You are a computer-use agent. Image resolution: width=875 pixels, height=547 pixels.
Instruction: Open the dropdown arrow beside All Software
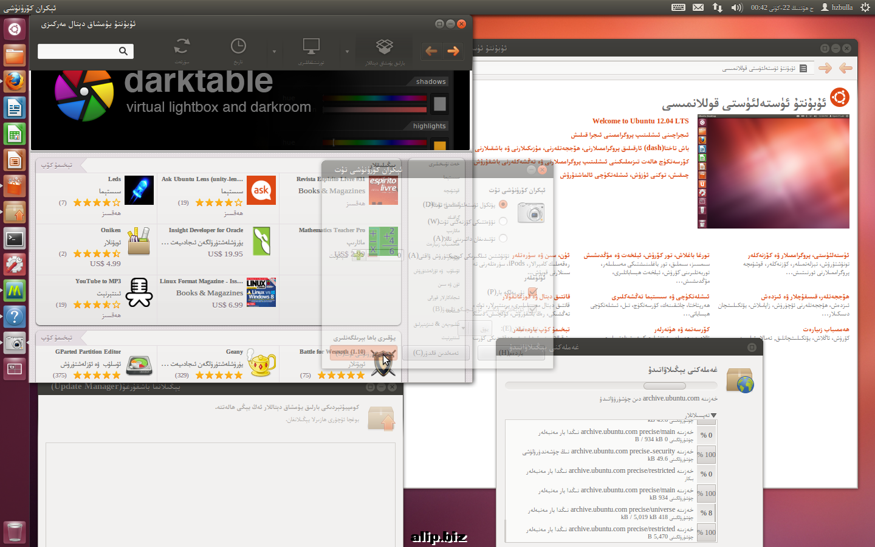click(347, 52)
